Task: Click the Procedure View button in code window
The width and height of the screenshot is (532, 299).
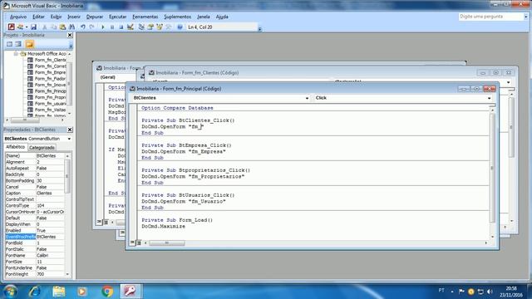Action: [132, 243]
